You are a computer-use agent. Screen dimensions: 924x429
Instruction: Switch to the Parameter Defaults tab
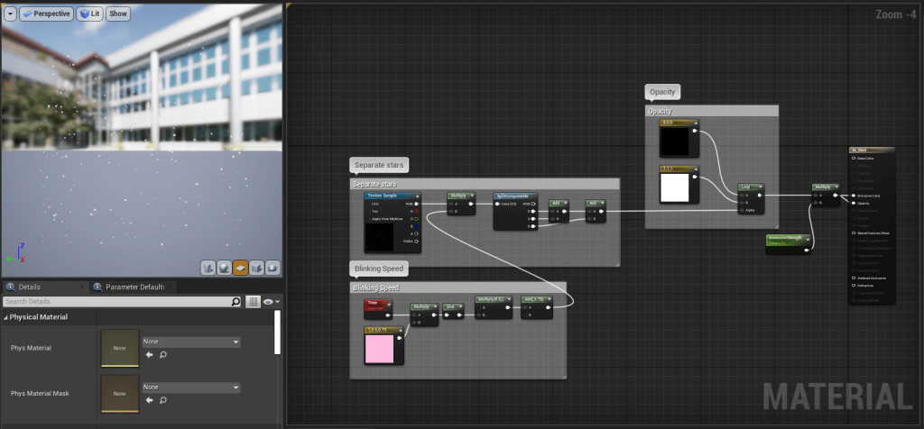pos(133,287)
